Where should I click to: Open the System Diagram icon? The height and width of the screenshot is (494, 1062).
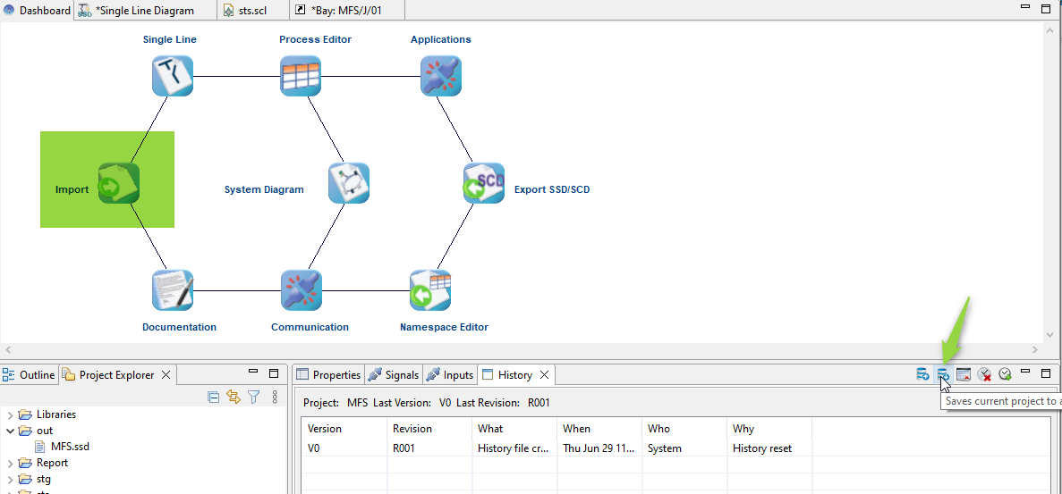coord(348,183)
